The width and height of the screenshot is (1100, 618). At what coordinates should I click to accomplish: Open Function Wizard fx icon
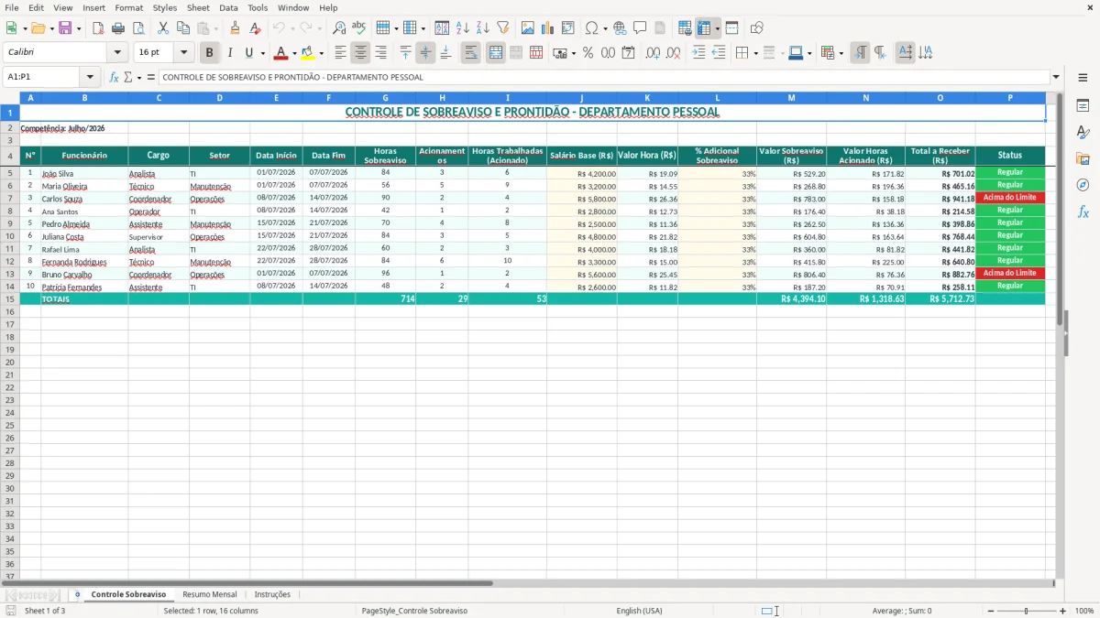[x=115, y=77]
